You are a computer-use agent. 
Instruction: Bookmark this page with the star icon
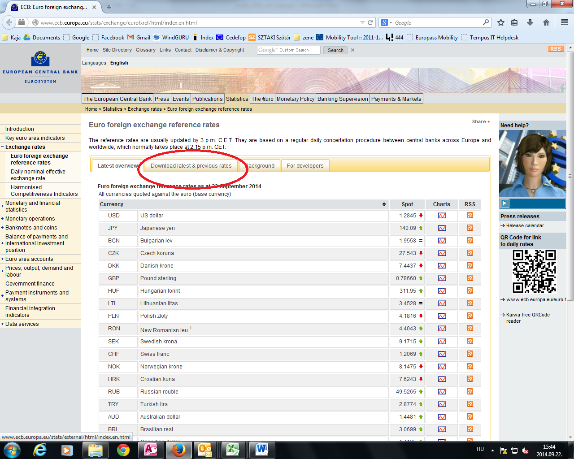click(x=501, y=22)
